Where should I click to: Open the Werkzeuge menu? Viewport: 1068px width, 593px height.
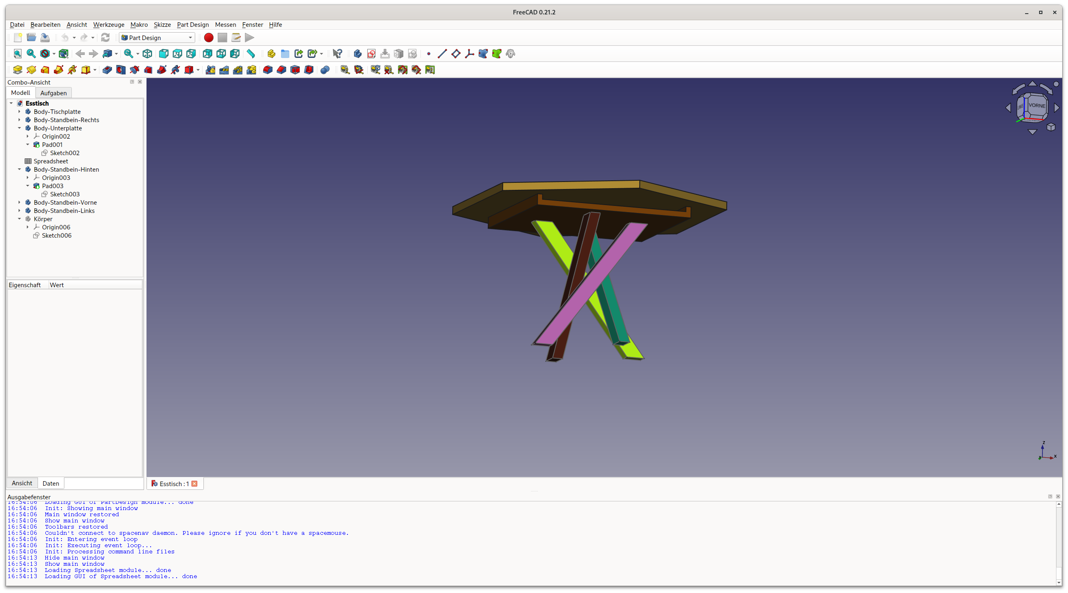click(109, 24)
